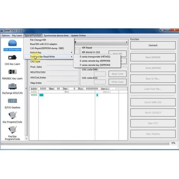Click the Exchange ECU/CAS icon
Screen dimensions: 179x179
point(12,87)
